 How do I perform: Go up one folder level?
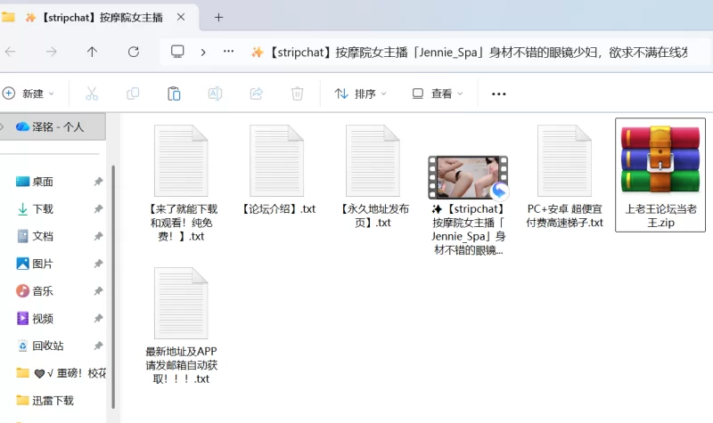pyautogui.click(x=92, y=52)
